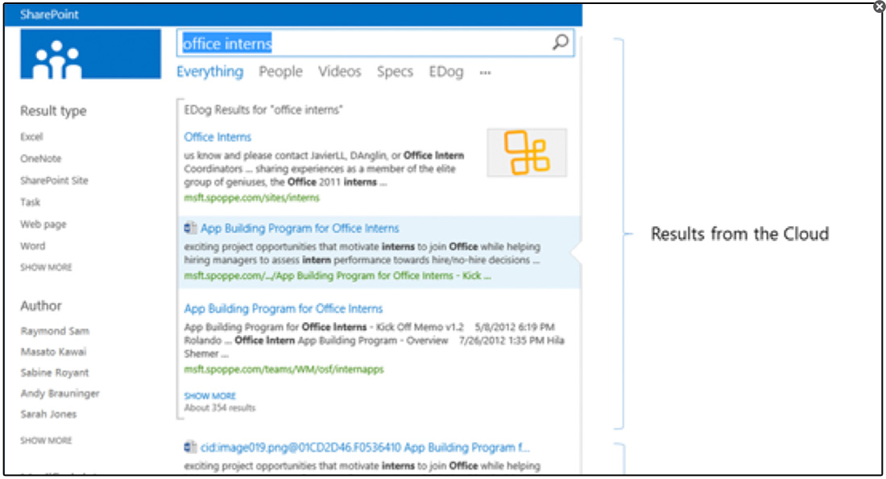
Task: Switch to the People tab
Action: coord(281,72)
